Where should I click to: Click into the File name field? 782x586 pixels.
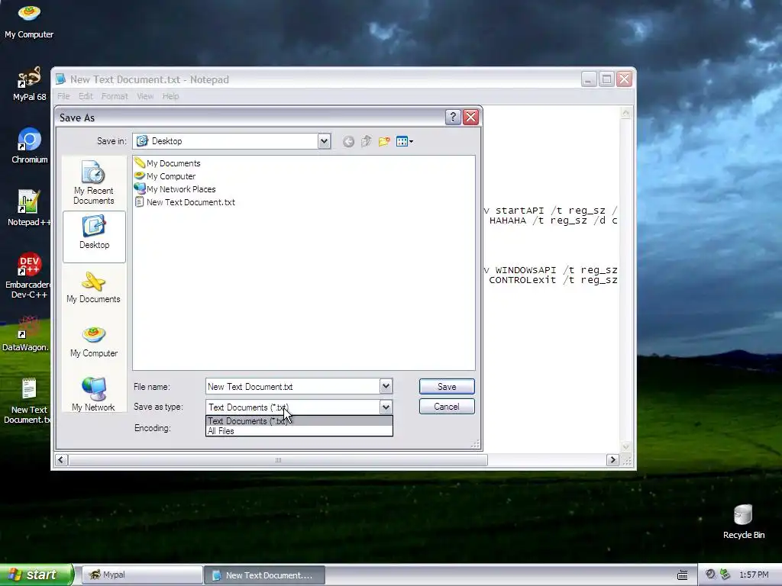(x=292, y=386)
